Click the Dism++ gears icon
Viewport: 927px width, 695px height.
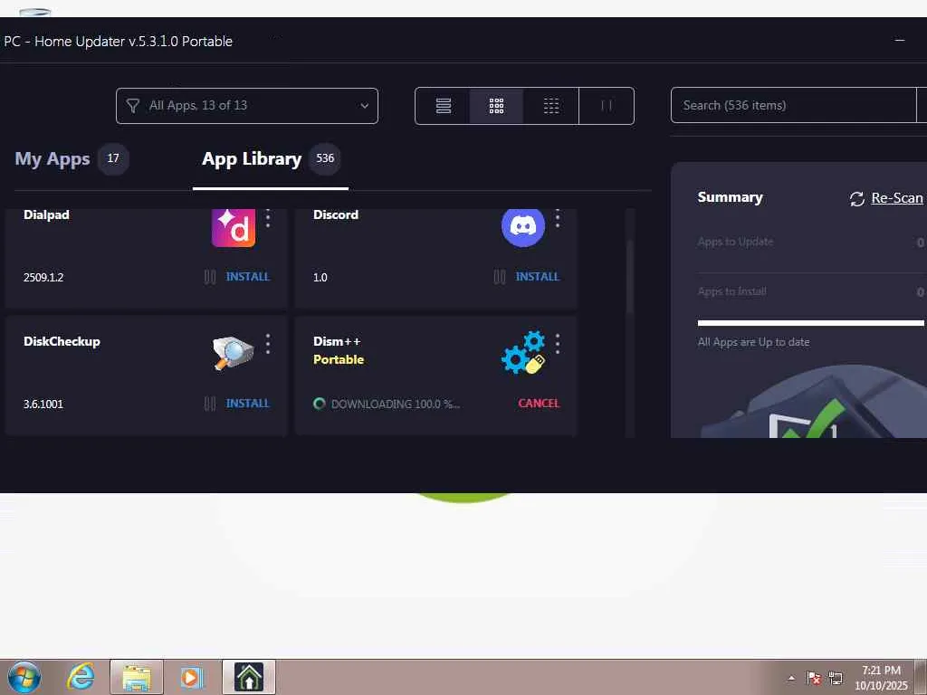coord(523,352)
